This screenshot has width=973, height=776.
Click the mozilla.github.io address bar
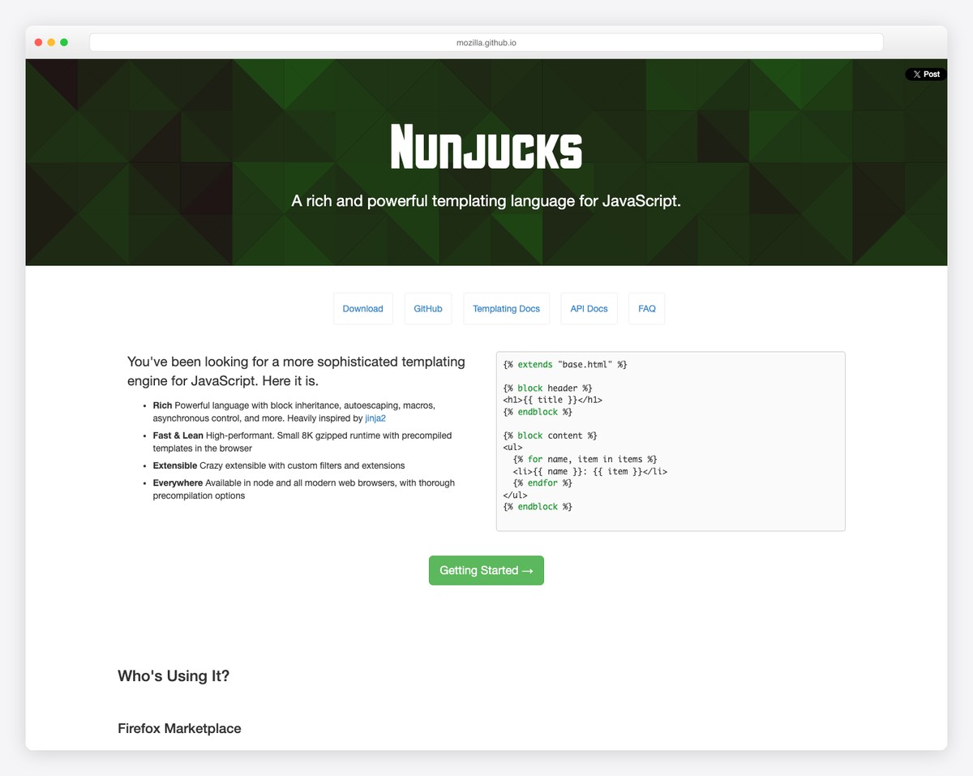click(x=486, y=41)
